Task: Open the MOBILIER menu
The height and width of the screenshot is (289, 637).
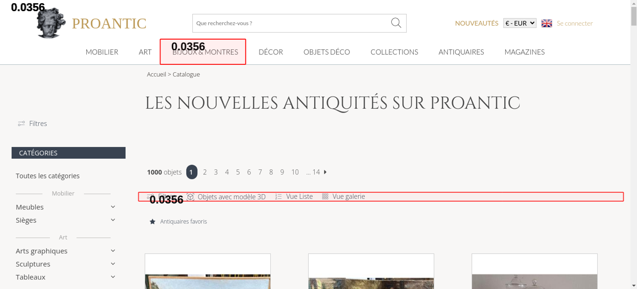Action: coord(102,52)
